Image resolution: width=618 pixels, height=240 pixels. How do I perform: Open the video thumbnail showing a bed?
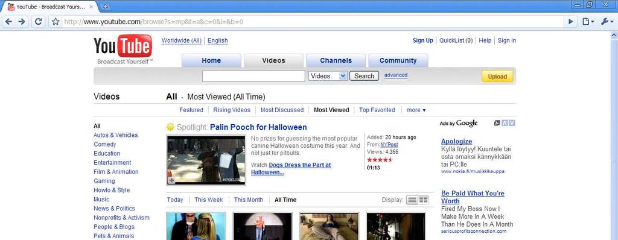(x=330, y=226)
